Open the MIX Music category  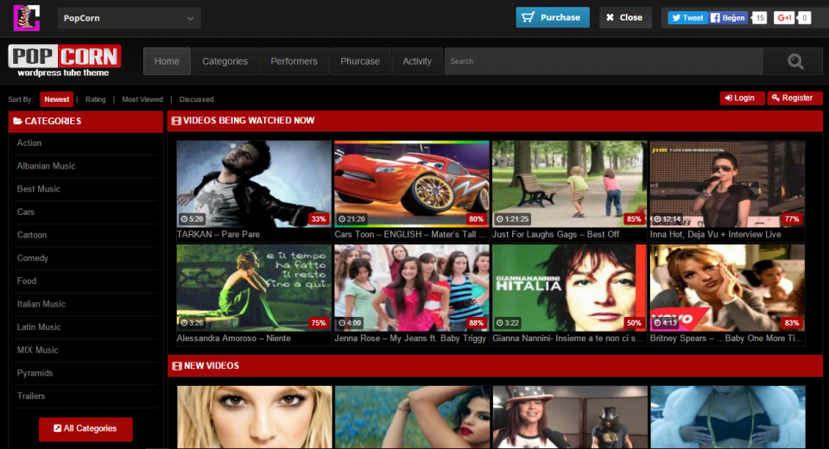click(x=37, y=350)
